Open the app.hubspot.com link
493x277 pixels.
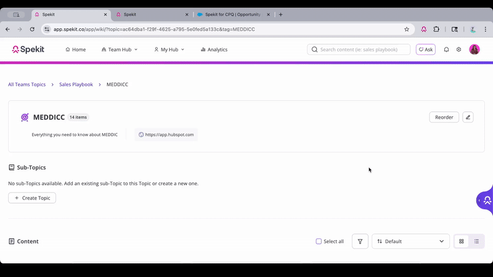(166, 134)
